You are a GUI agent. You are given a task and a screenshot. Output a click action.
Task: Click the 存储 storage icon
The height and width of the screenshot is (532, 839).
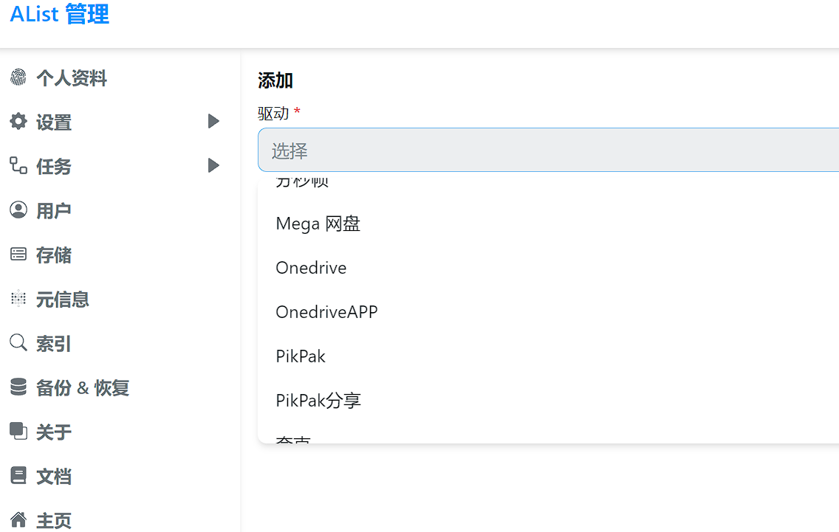[18, 255]
